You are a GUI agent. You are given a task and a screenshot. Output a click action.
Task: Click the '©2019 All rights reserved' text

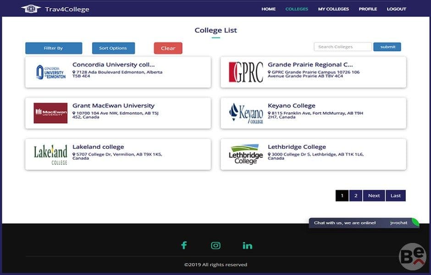215,264
